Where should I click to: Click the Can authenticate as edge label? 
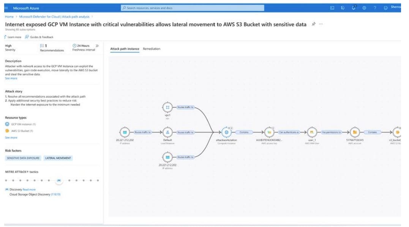click(289, 132)
